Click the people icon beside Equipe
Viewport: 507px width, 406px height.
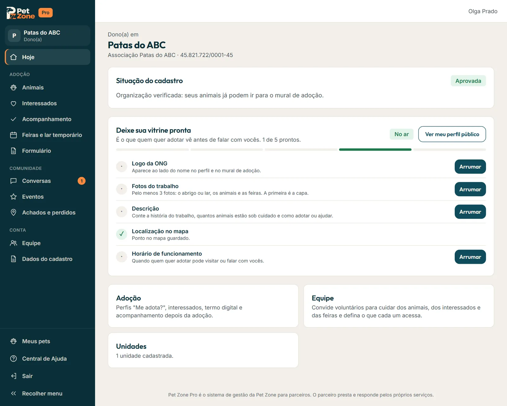(x=13, y=243)
